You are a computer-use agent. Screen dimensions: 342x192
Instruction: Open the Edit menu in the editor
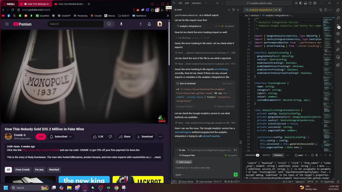coord(187,3)
